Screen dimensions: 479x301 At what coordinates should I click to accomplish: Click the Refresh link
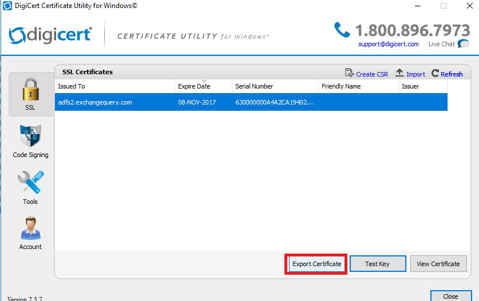[x=452, y=74]
